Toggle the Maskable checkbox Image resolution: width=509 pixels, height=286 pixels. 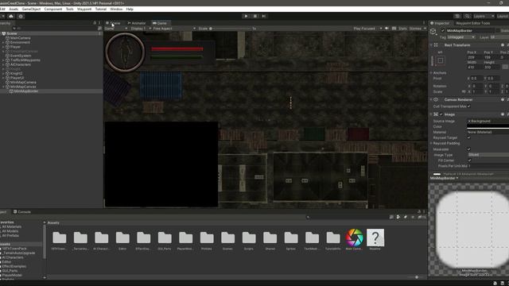468,149
